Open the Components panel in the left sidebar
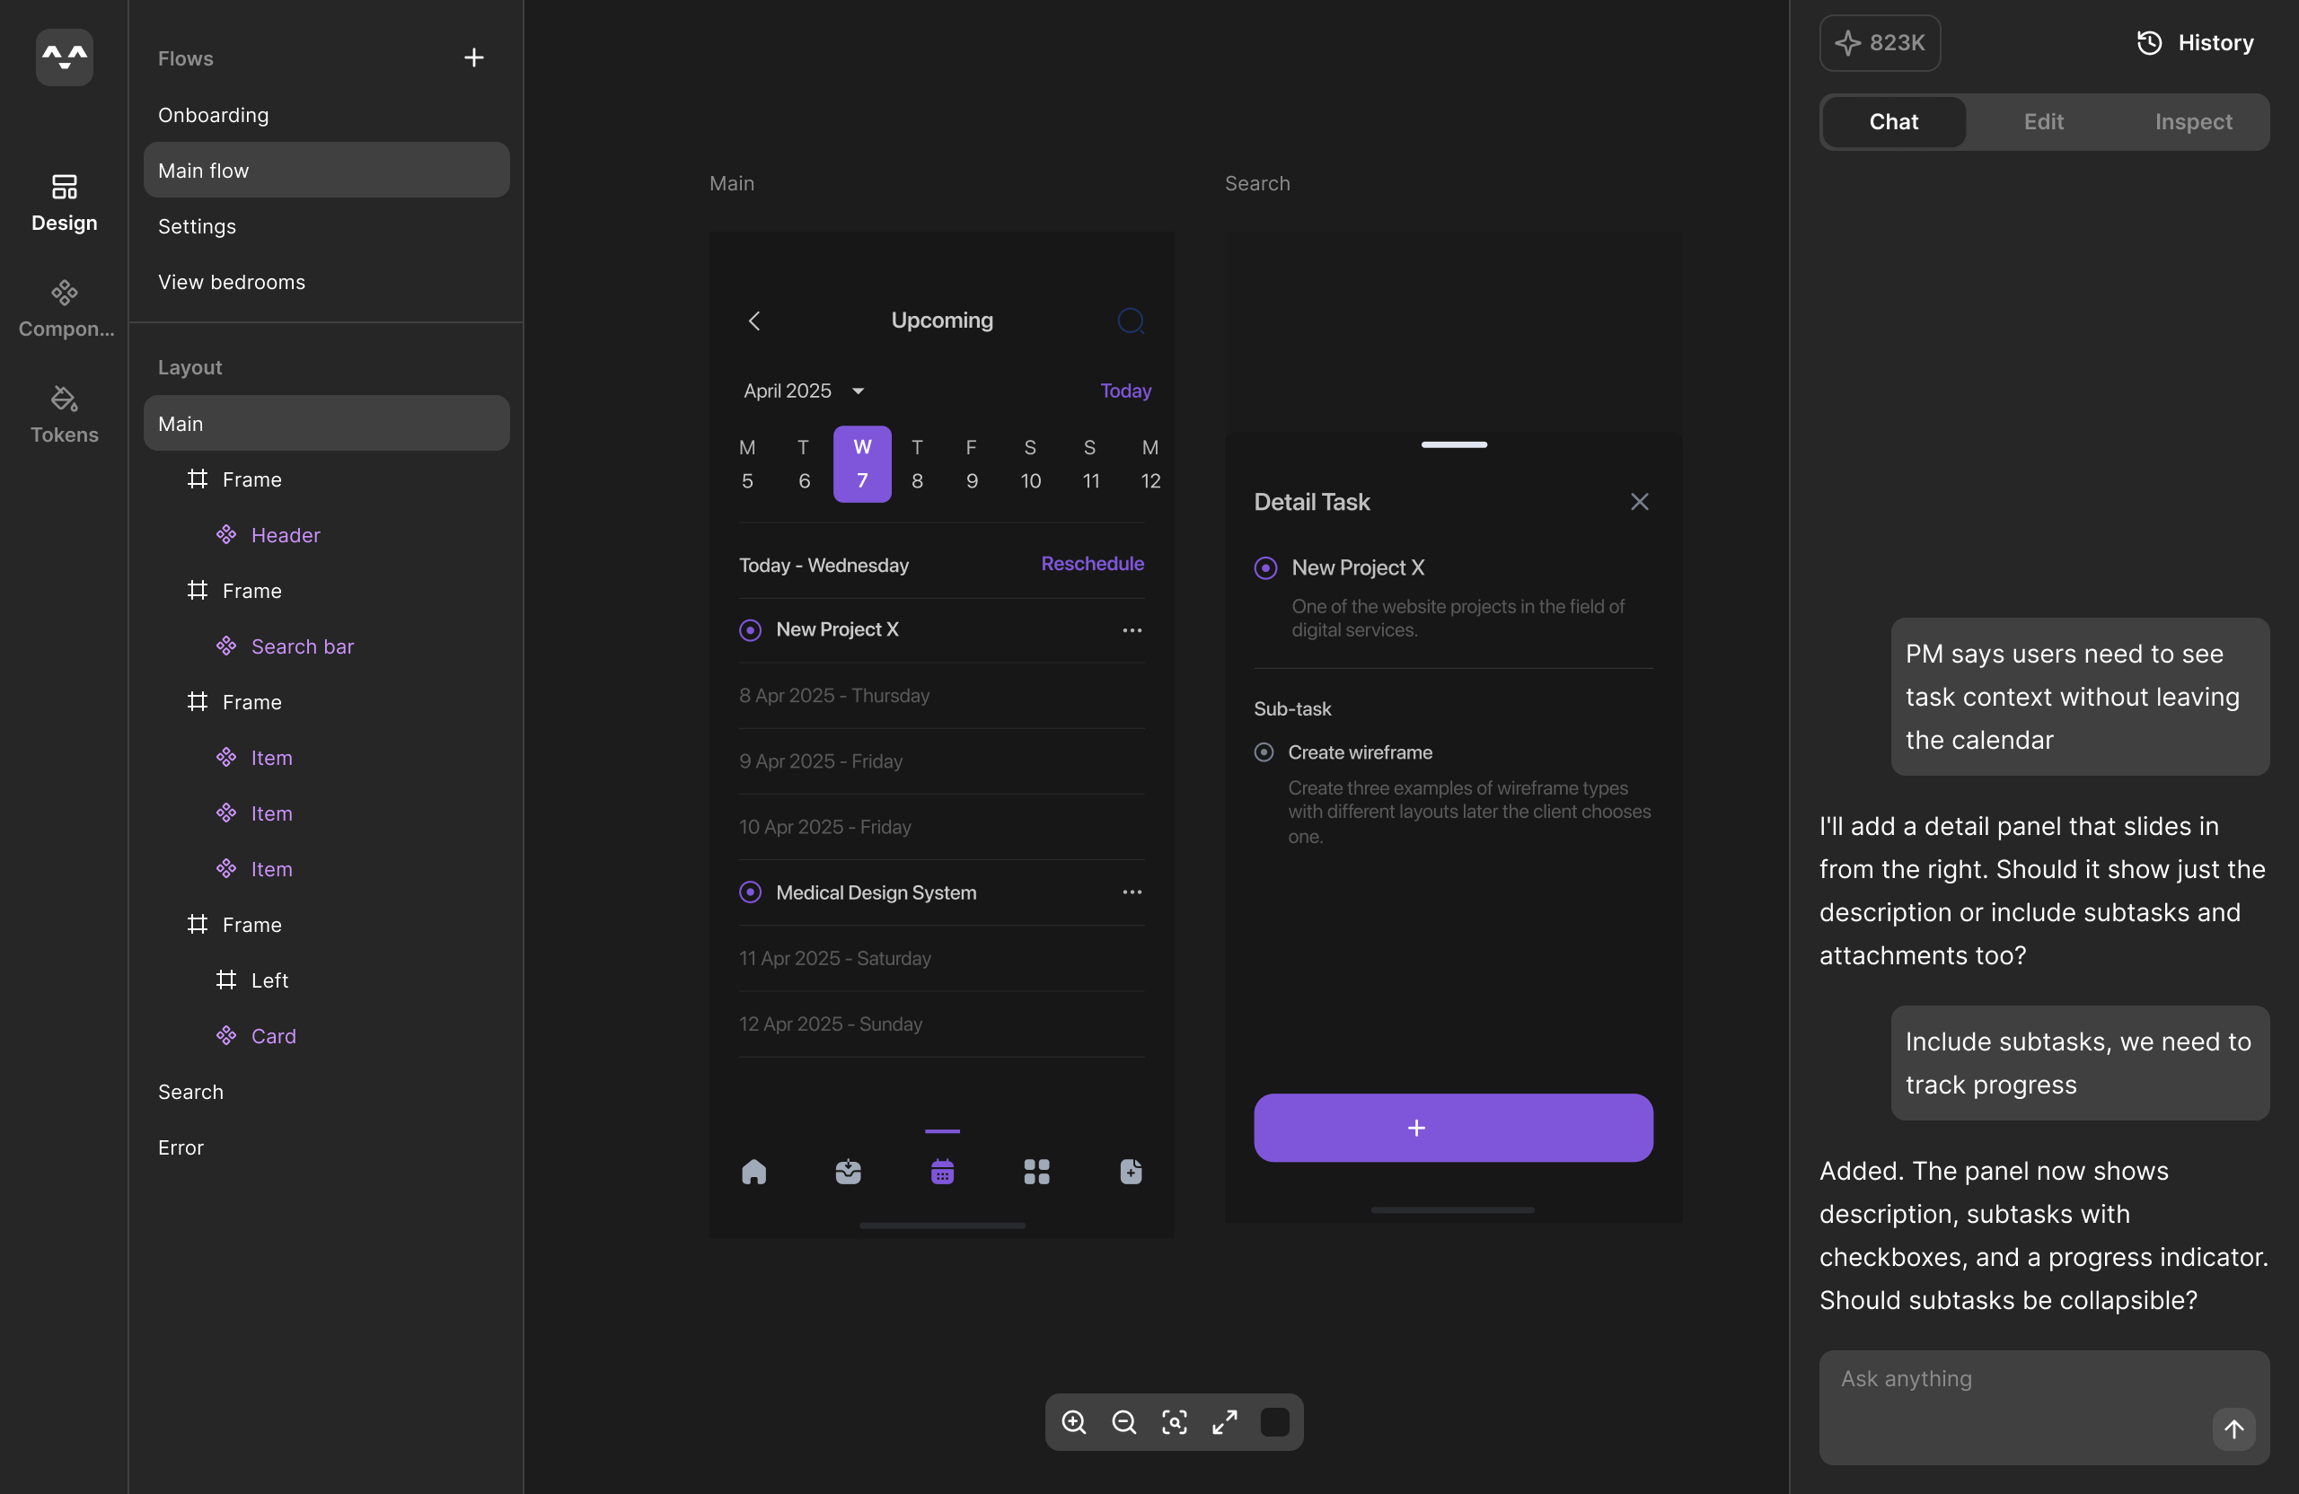This screenshot has width=2299, height=1494. 64,307
